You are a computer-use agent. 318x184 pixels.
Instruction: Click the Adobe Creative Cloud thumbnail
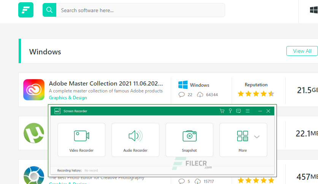coord(34,90)
